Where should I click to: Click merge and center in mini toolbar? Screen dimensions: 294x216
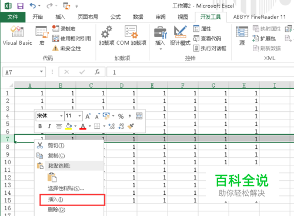click(139, 116)
